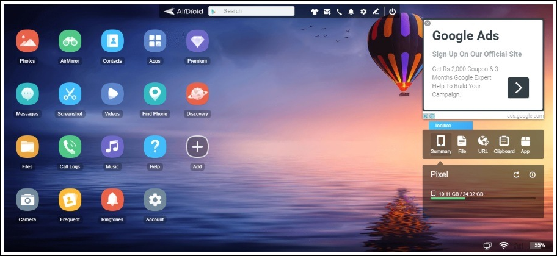Open the Messages icon

pos(27,94)
